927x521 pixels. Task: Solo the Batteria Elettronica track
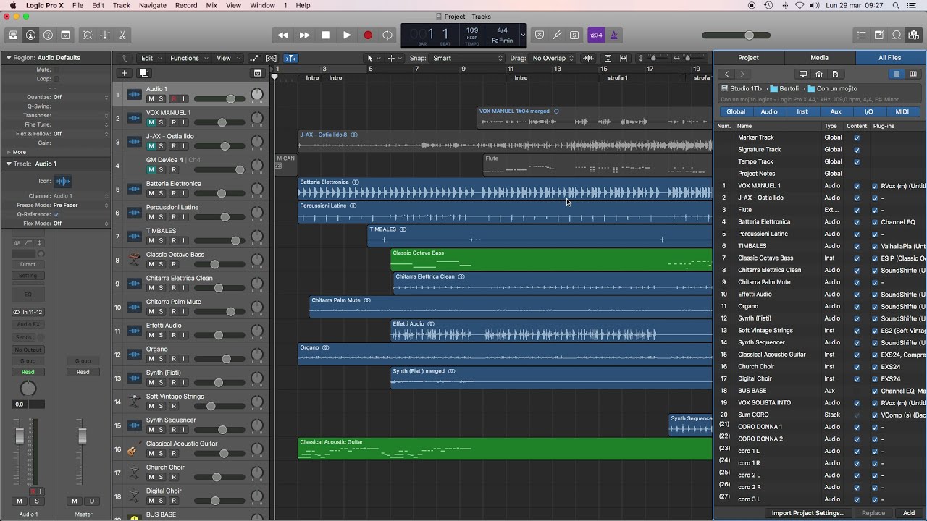pyautogui.click(x=162, y=193)
